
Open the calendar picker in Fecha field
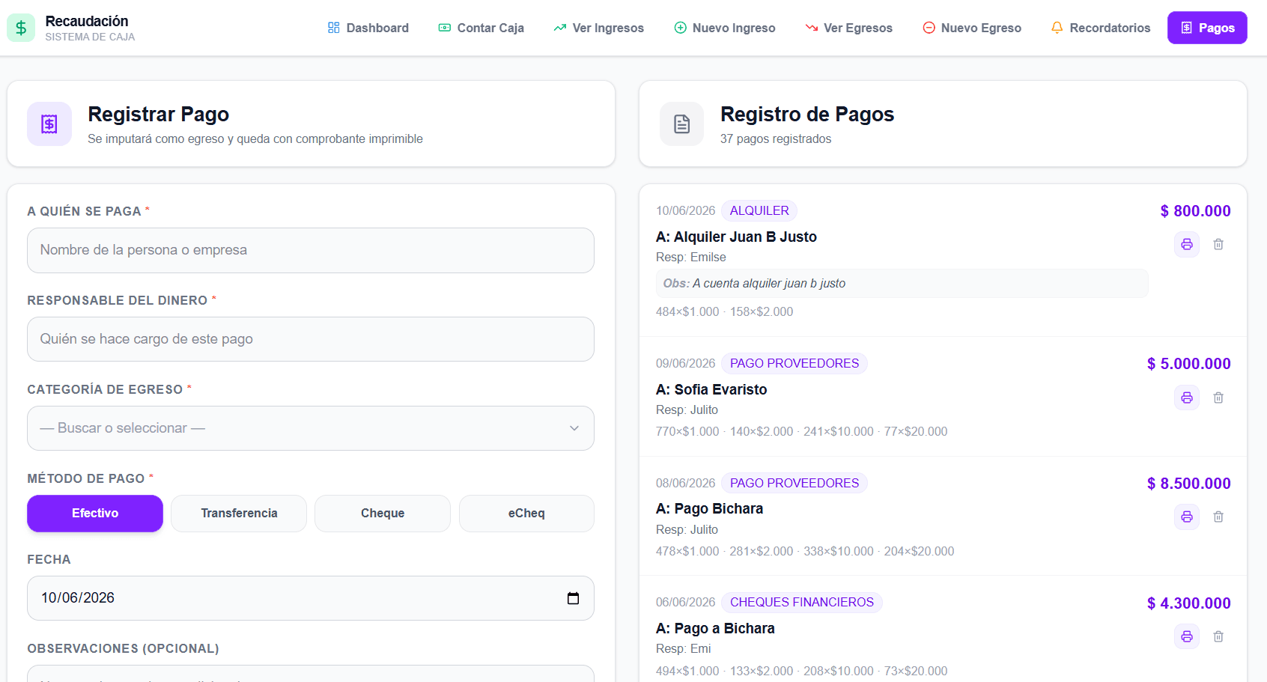573,598
